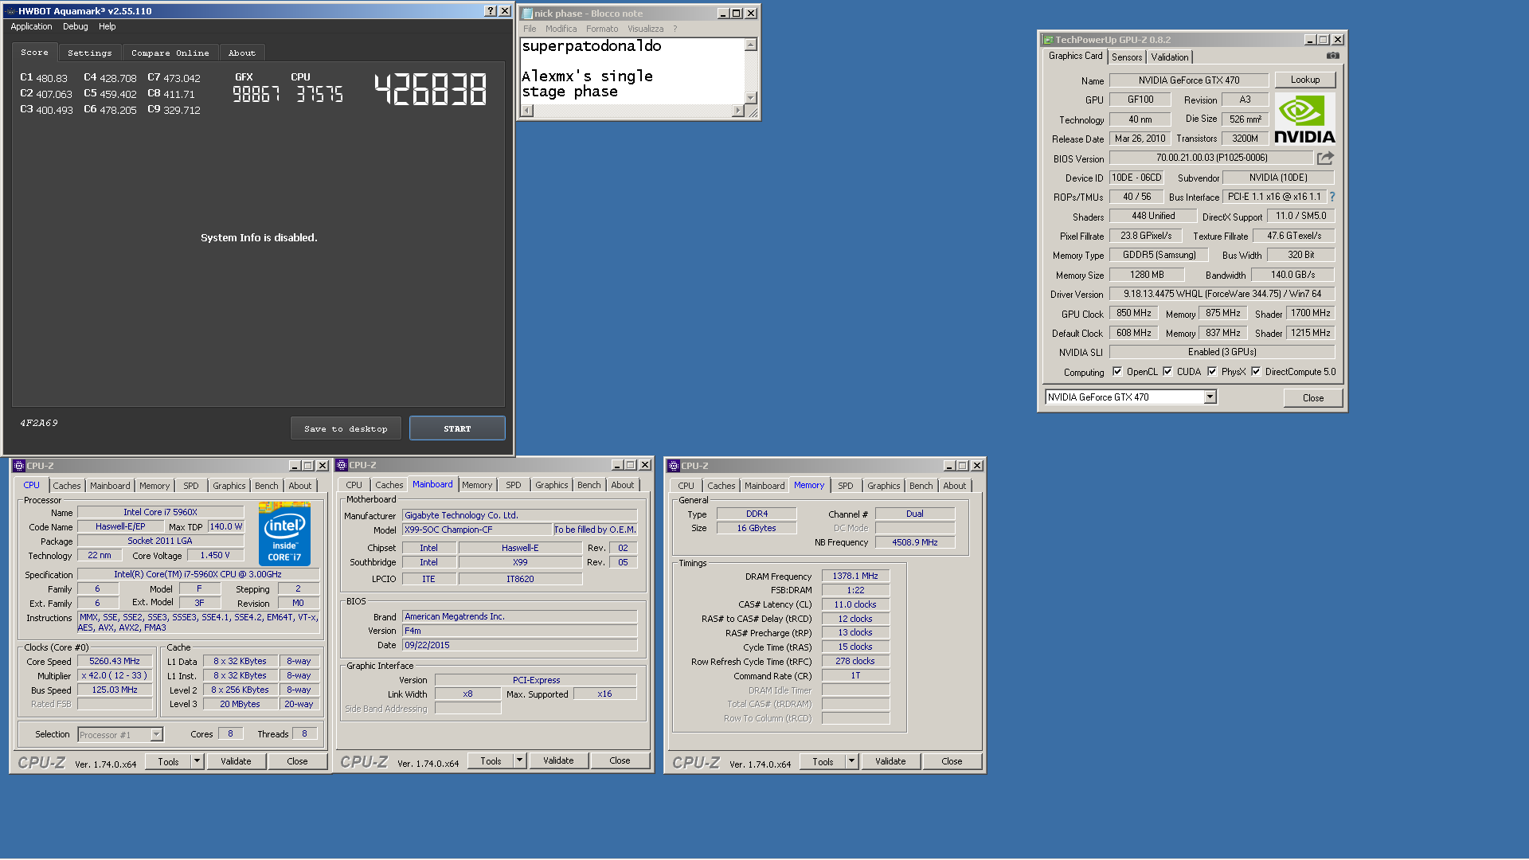Click Notepad horizontal scrollbar right arrow
This screenshot has height=860, width=1529.
click(737, 111)
